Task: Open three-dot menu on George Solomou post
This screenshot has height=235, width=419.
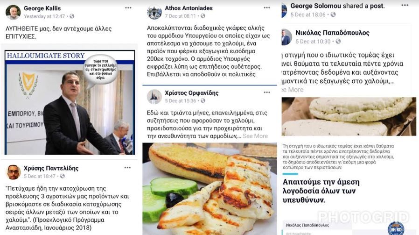Action: (405, 5)
